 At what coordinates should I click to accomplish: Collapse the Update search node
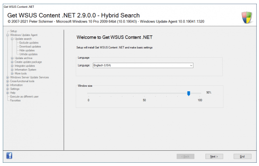click(12, 39)
